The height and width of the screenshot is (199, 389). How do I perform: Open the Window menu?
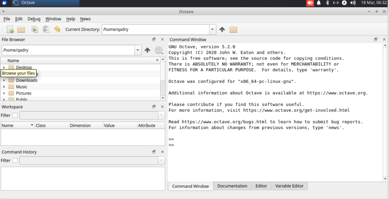53,19
